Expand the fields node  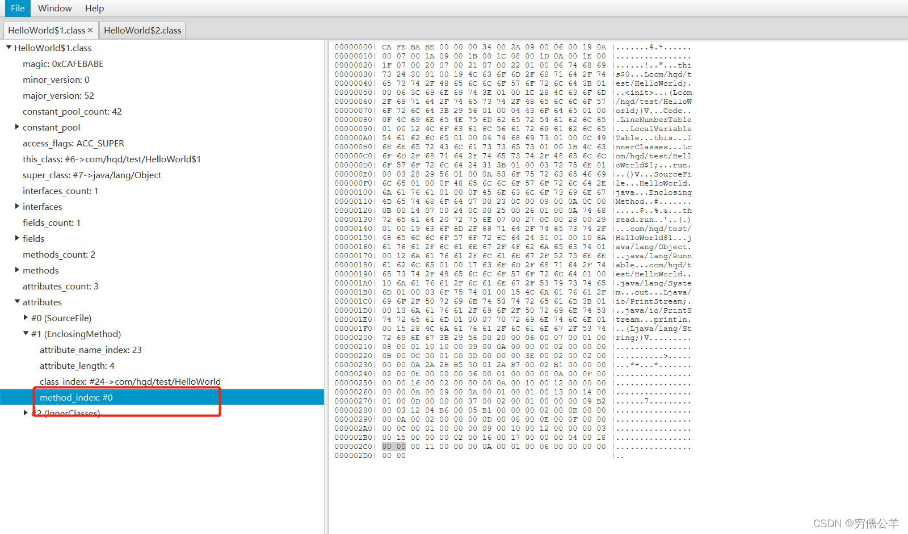click(17, 238)
